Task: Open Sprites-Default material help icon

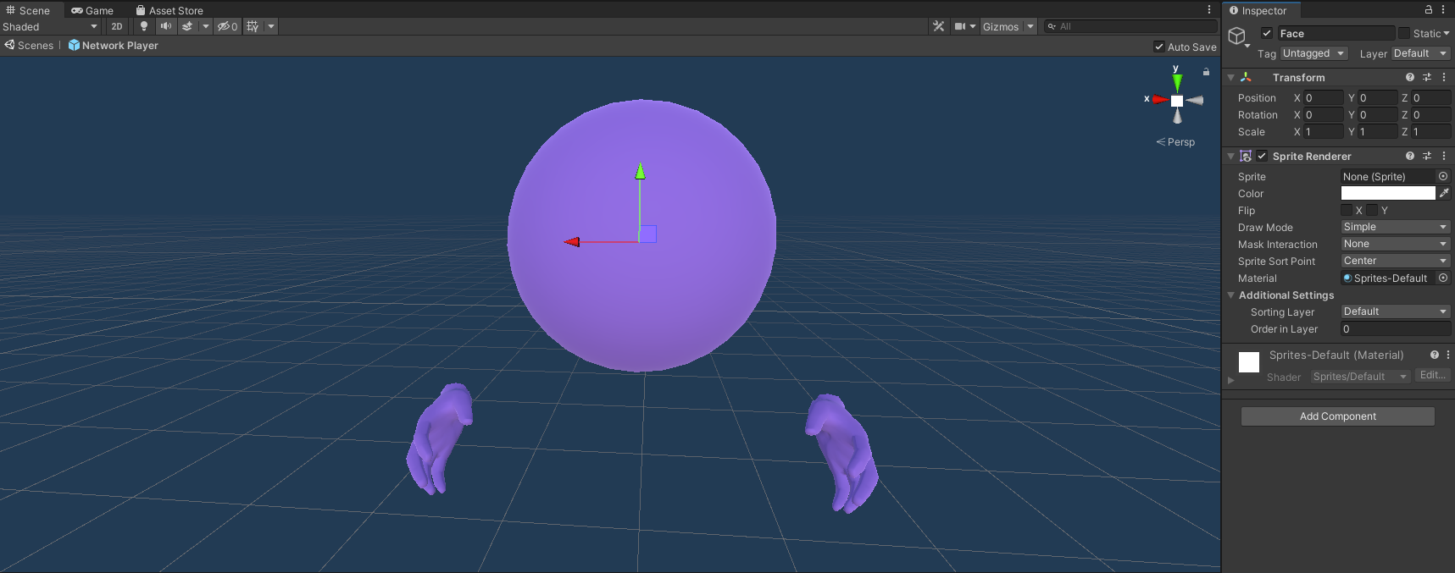Action: pos(1435,355)
